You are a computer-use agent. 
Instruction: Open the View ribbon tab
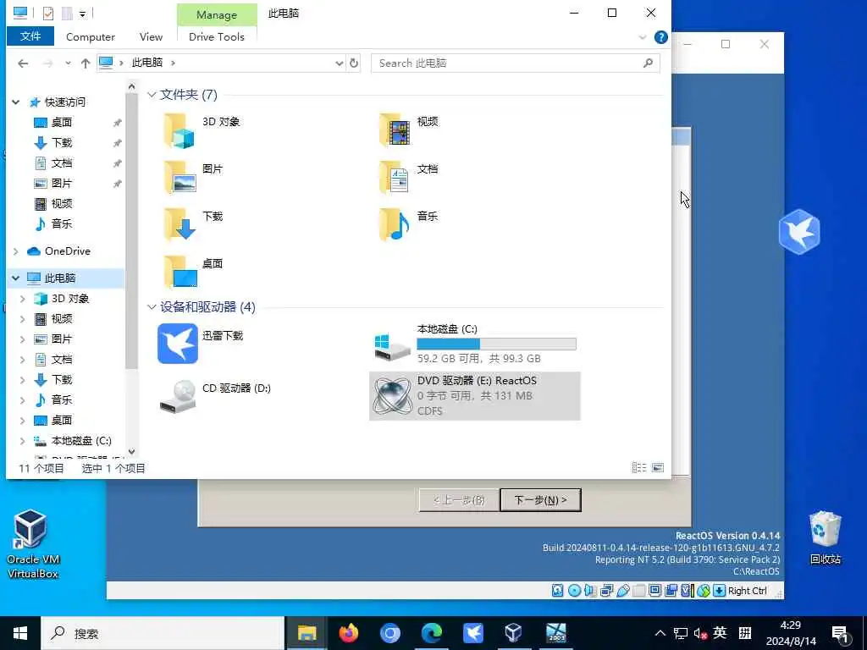coord(151,37)
